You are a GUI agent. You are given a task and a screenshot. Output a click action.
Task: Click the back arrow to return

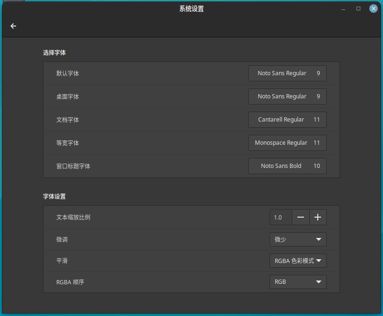[x=13, y=26]
